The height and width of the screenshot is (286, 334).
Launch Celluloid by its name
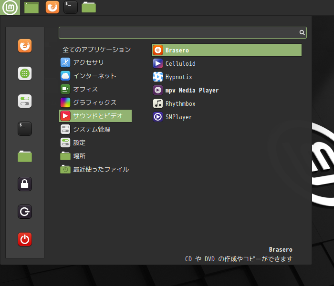180,63
